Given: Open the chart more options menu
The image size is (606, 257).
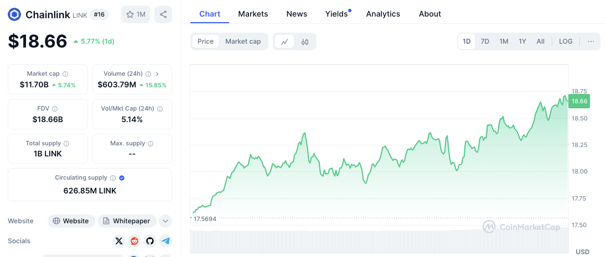Looking at the screenshot, I should pyautogui.click(x=591, y=41).
